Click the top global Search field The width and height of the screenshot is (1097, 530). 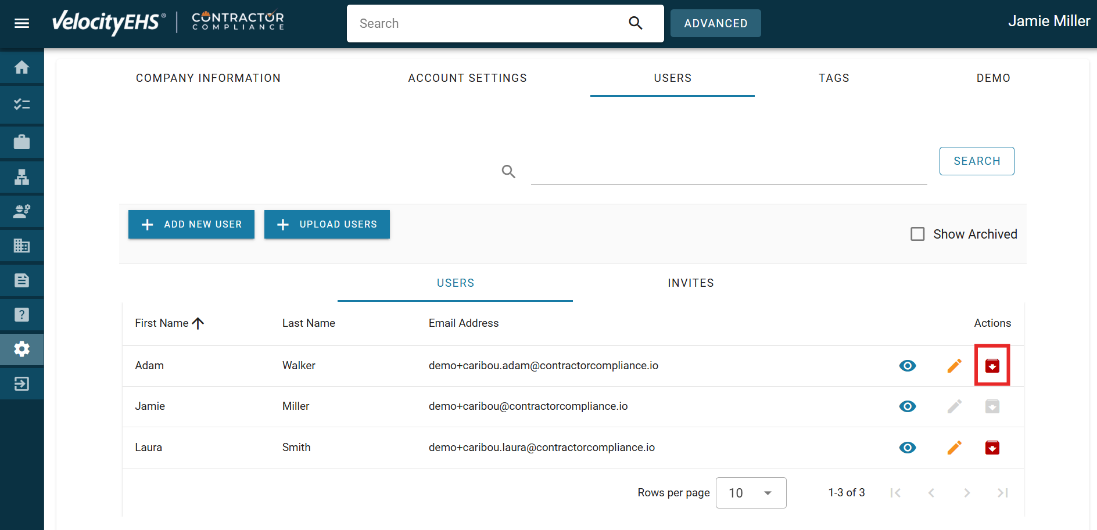coord(488,24)
